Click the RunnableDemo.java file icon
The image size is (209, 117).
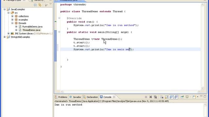tap(20, 27)
